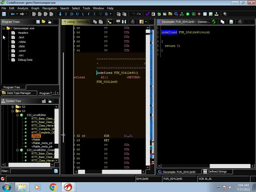Expand the S2 folder in Symbol Tree
Image resolution: width=256 pixels, height=192 pixels.
12,107
